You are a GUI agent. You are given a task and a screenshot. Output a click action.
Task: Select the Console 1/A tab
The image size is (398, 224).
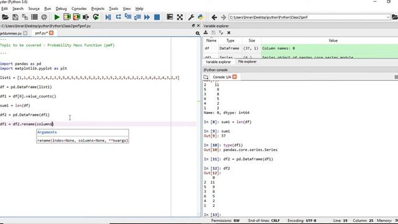221,77
